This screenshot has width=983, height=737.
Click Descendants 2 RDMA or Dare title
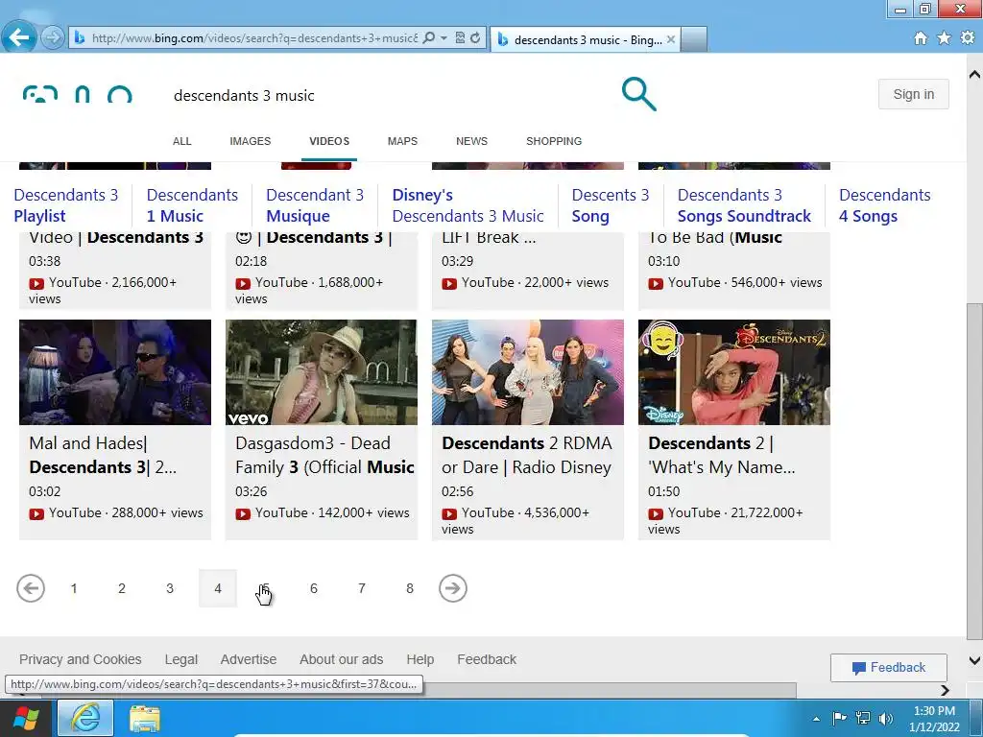[x=527, y=455]
